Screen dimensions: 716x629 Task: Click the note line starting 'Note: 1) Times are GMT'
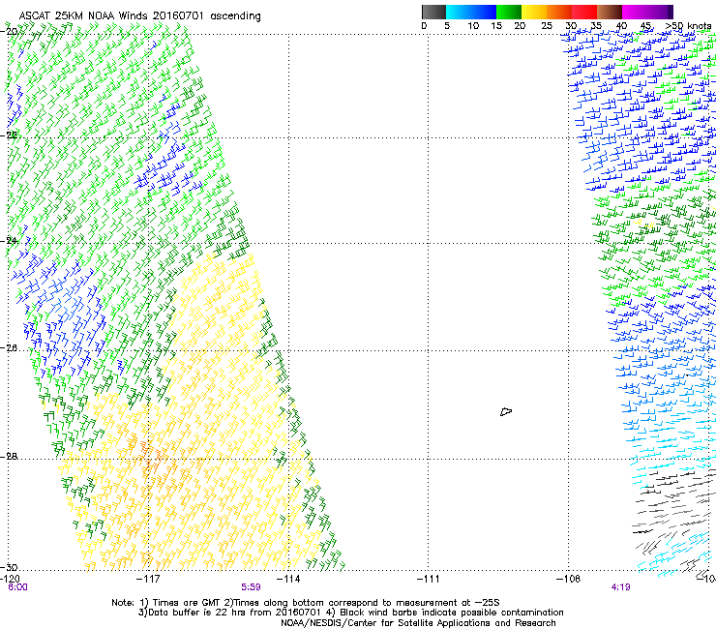click(306, 603)
